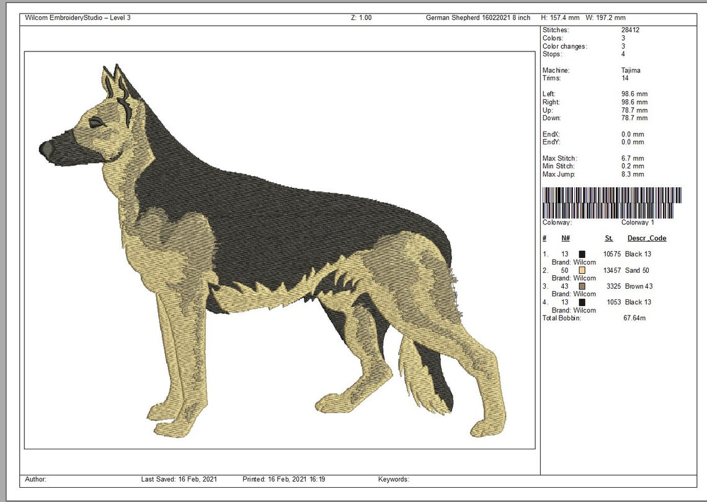Click the Machine: Tajima entry

click(589, 70)
